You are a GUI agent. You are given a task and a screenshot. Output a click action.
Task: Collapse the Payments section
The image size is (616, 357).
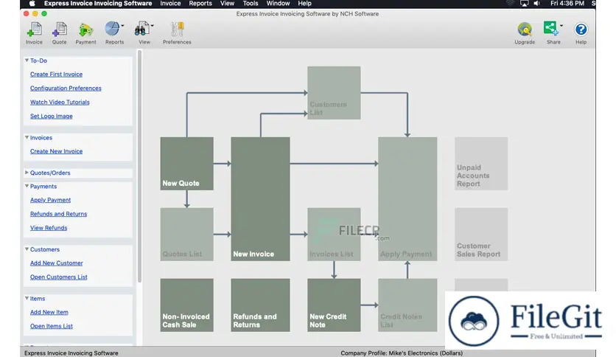point(27,186)
